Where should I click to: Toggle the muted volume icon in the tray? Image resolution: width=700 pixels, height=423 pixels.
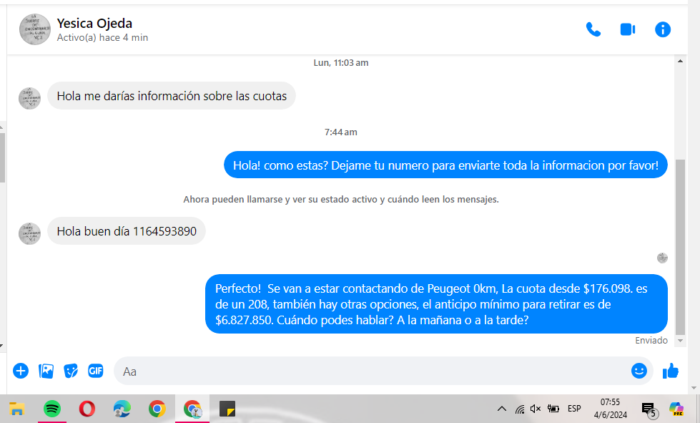536,409
